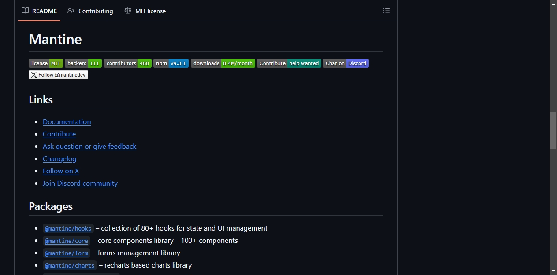
Task: Click the downloads 8.4M/month badge
Action: [x=223, y=63]
